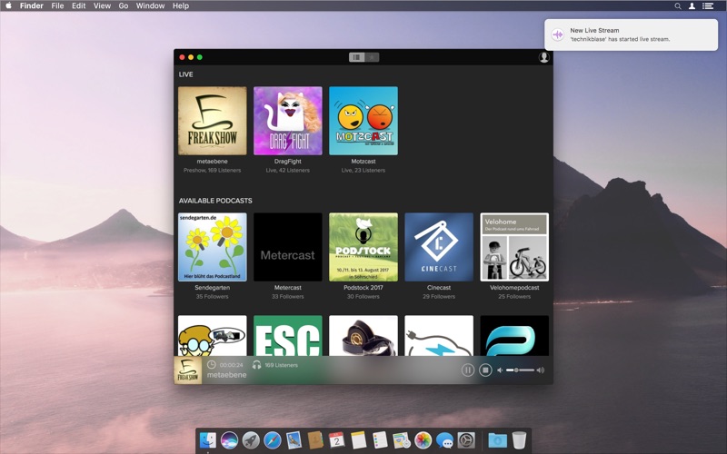
Task: Switch to the podcast grid view
Action: point(356,57)
